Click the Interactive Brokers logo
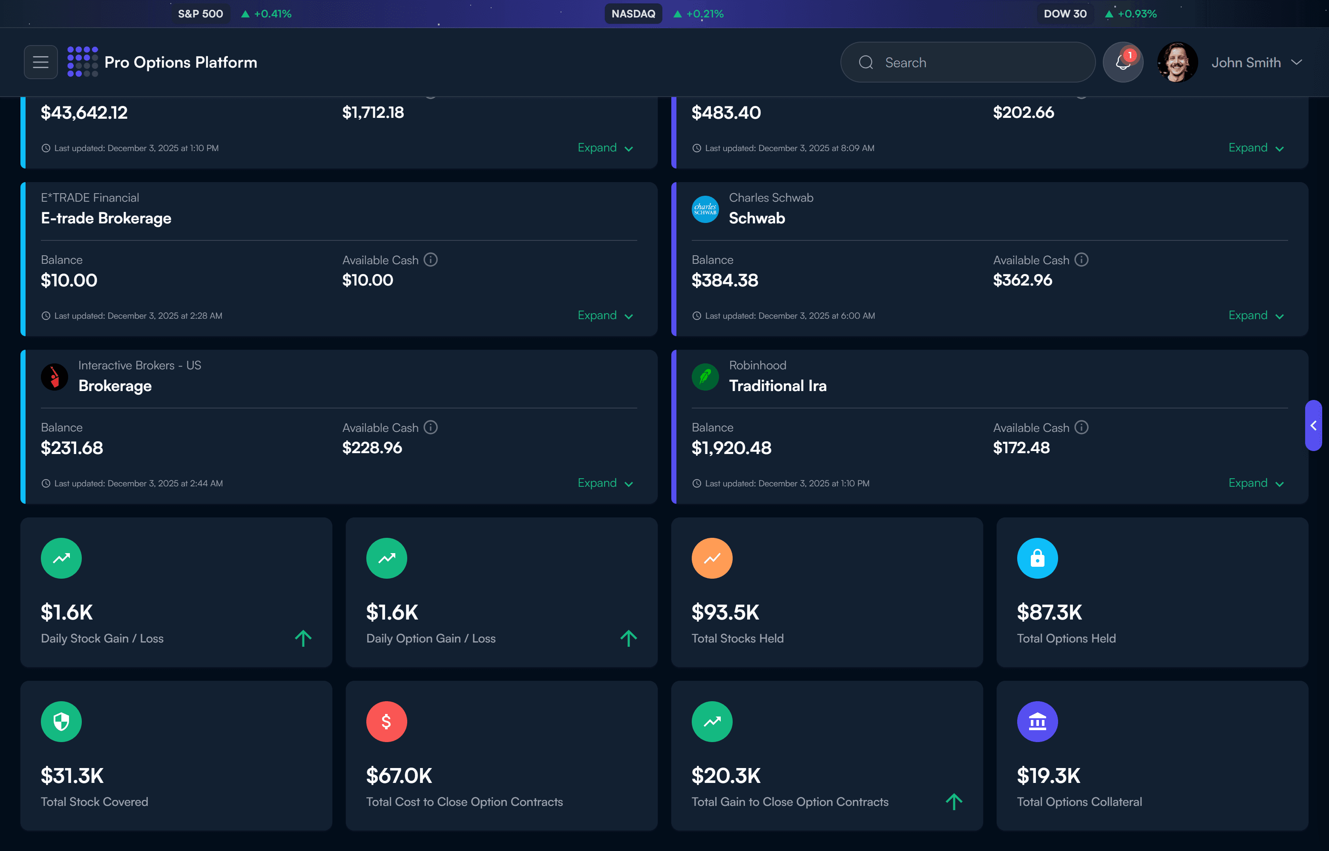 tap(54, 377)
